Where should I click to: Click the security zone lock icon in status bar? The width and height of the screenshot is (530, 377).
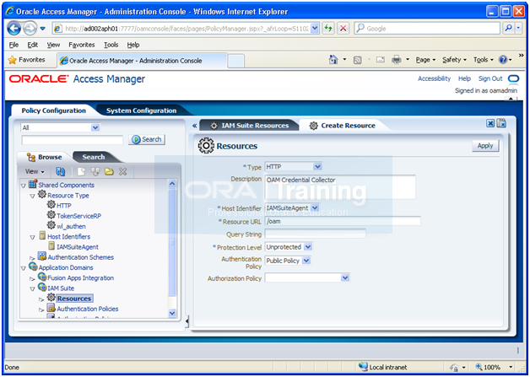[x=455, y=368]
